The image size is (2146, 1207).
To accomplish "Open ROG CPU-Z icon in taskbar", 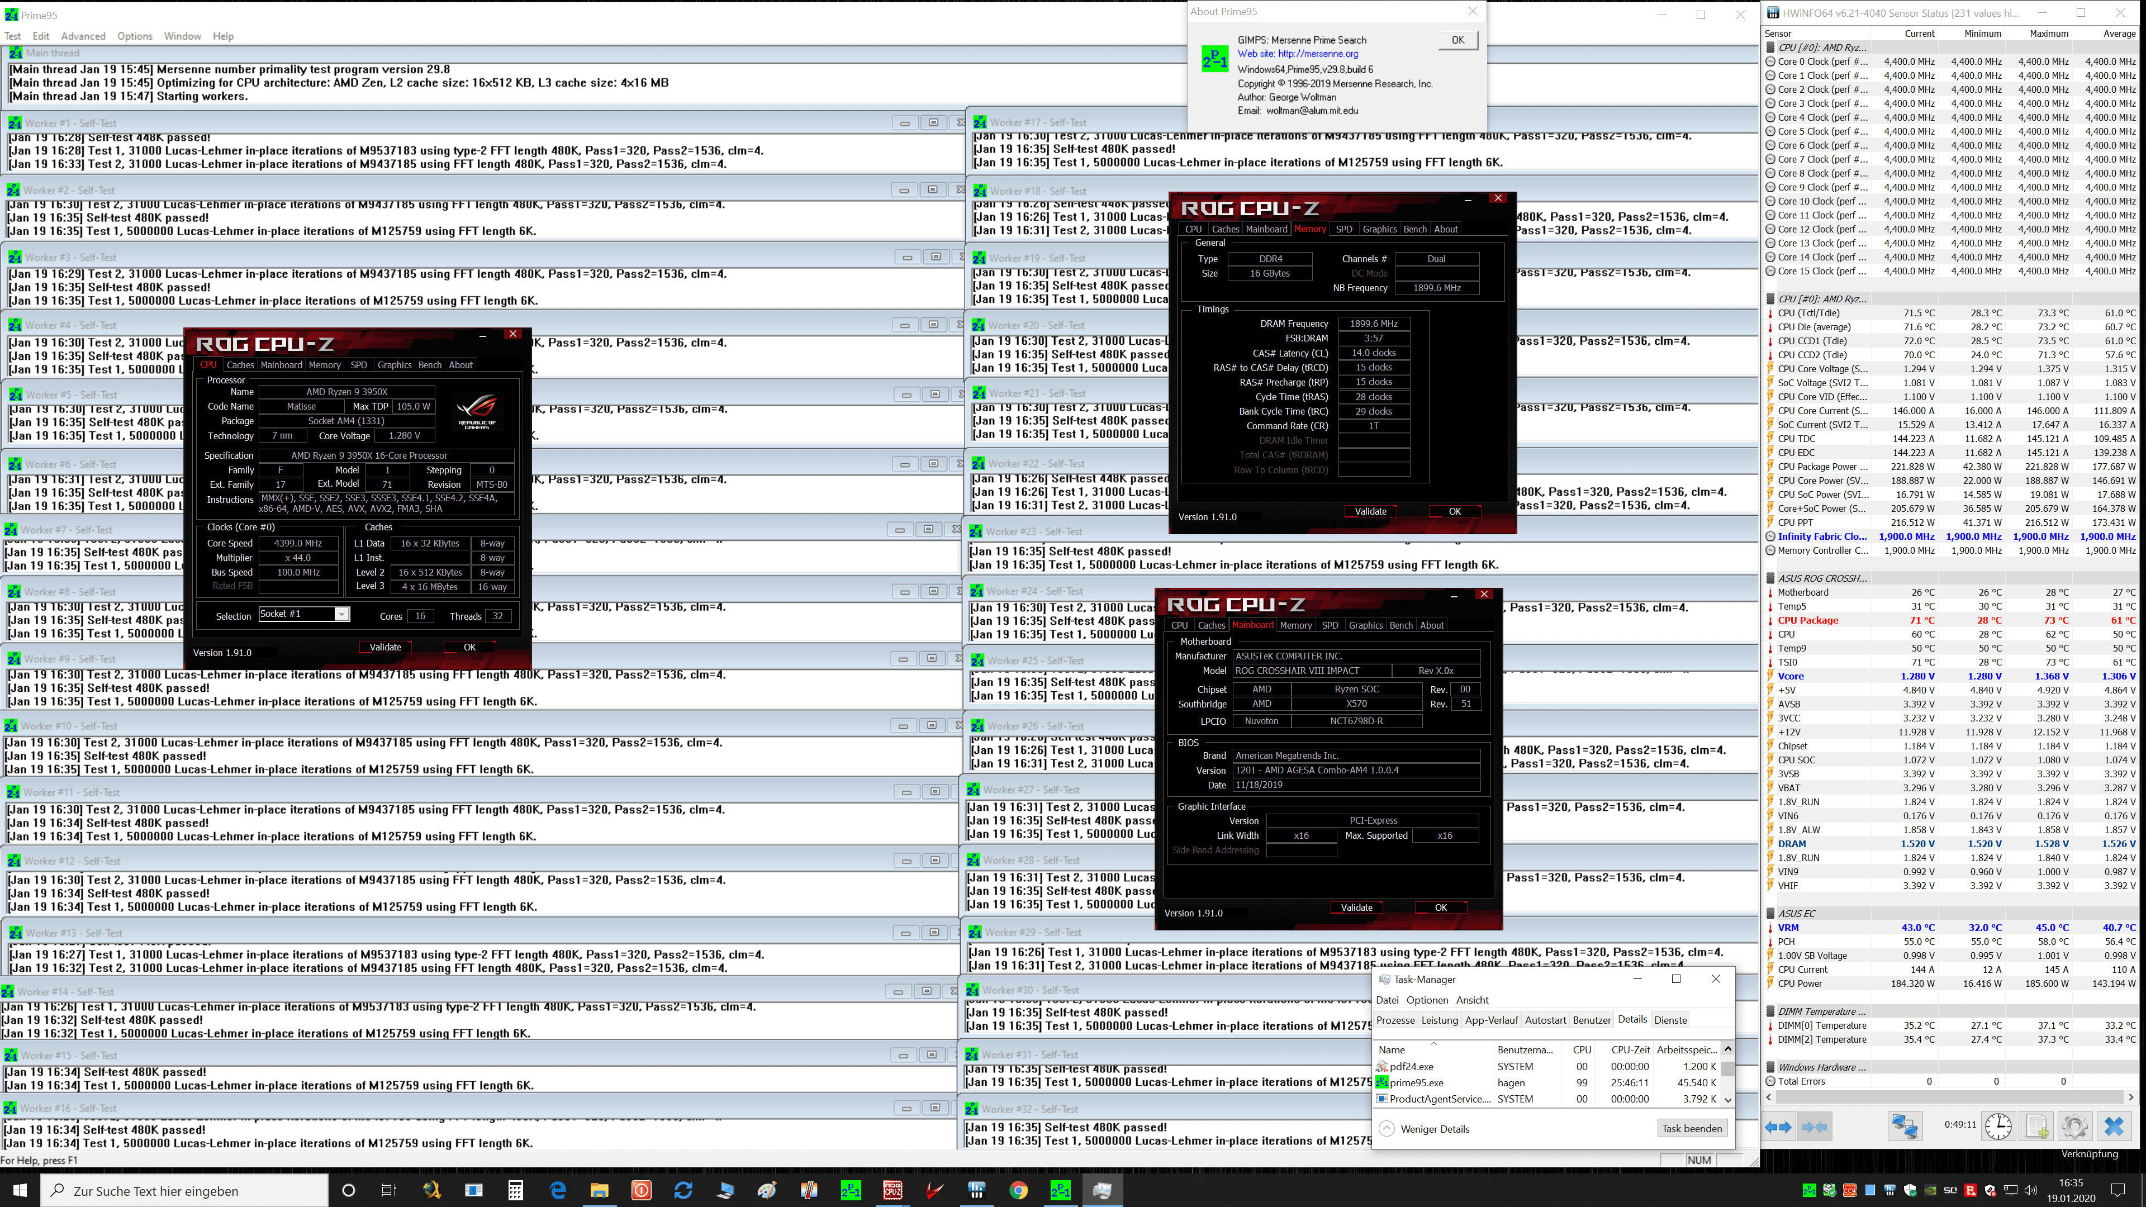I will [x=892, y=1190].
